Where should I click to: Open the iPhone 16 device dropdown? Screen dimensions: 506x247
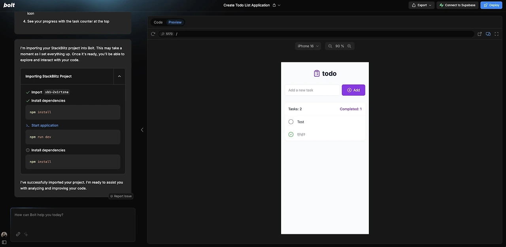click(x=308, y=46)
